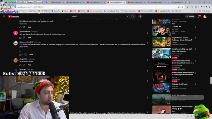Start voice search with microphone icon
The width and height of the screenshot is (212, 119).
[x=140, y=17]
